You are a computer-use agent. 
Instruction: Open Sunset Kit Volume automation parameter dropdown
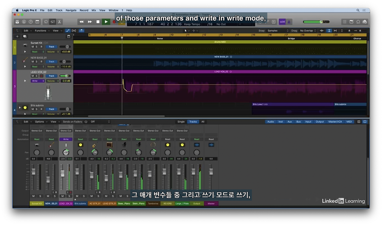pyautogui.click(x=52, y=52)
